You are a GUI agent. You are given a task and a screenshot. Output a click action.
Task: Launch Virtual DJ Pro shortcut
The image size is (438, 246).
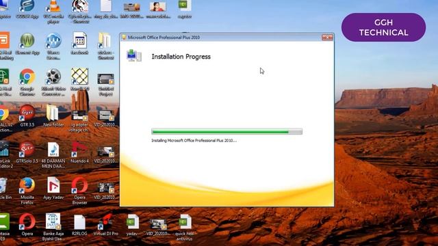click(x=106, y=221)
